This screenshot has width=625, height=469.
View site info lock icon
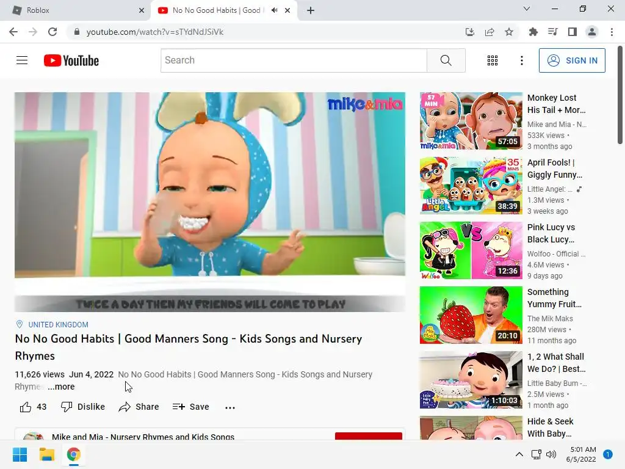point(77,32)
